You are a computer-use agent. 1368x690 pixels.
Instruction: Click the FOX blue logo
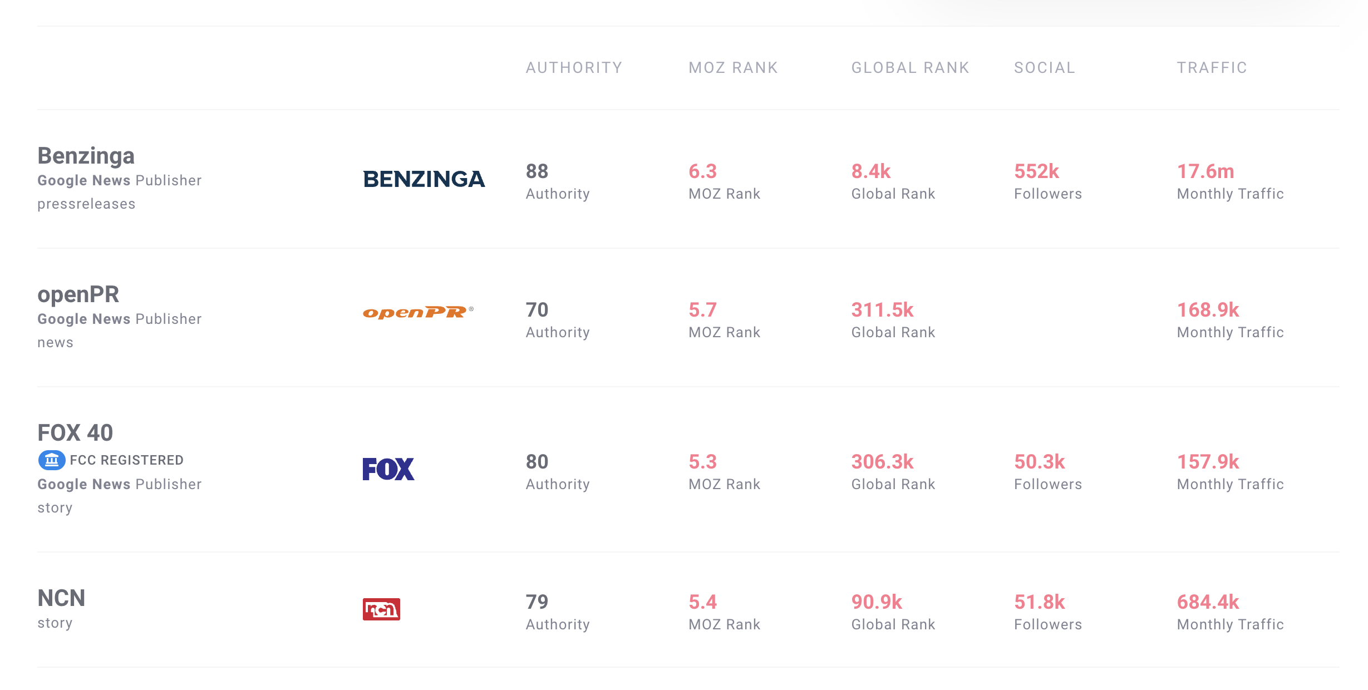pyautogui.click(x=388, y=469)
